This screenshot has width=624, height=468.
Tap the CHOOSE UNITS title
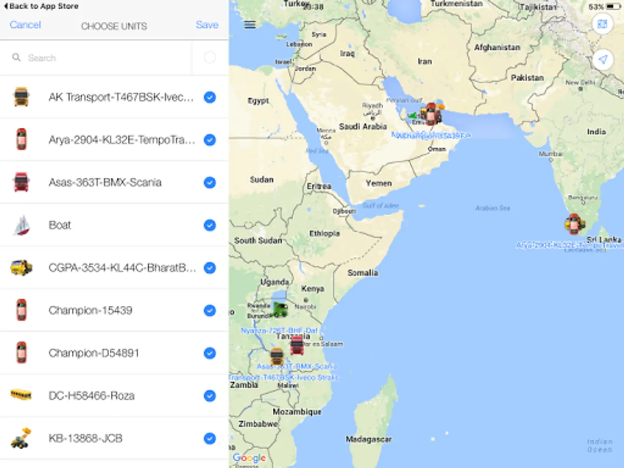click(x=114, y=26)
